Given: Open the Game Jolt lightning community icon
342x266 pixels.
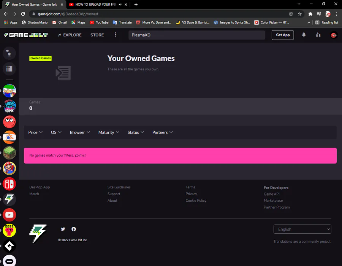Looking at the screenshot, I should [9, 199].
